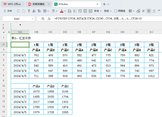Align text left

[144, 11]
